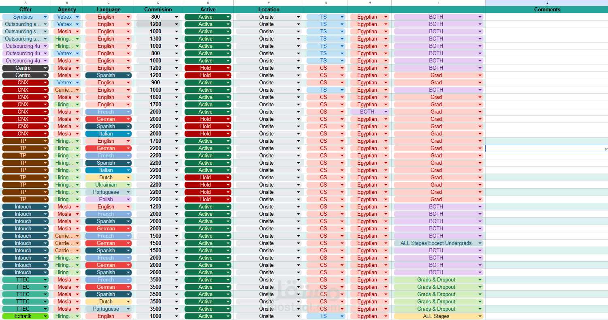
Task: Open Onsite location dropdown in Symbios row
Action: coord(269,17)
